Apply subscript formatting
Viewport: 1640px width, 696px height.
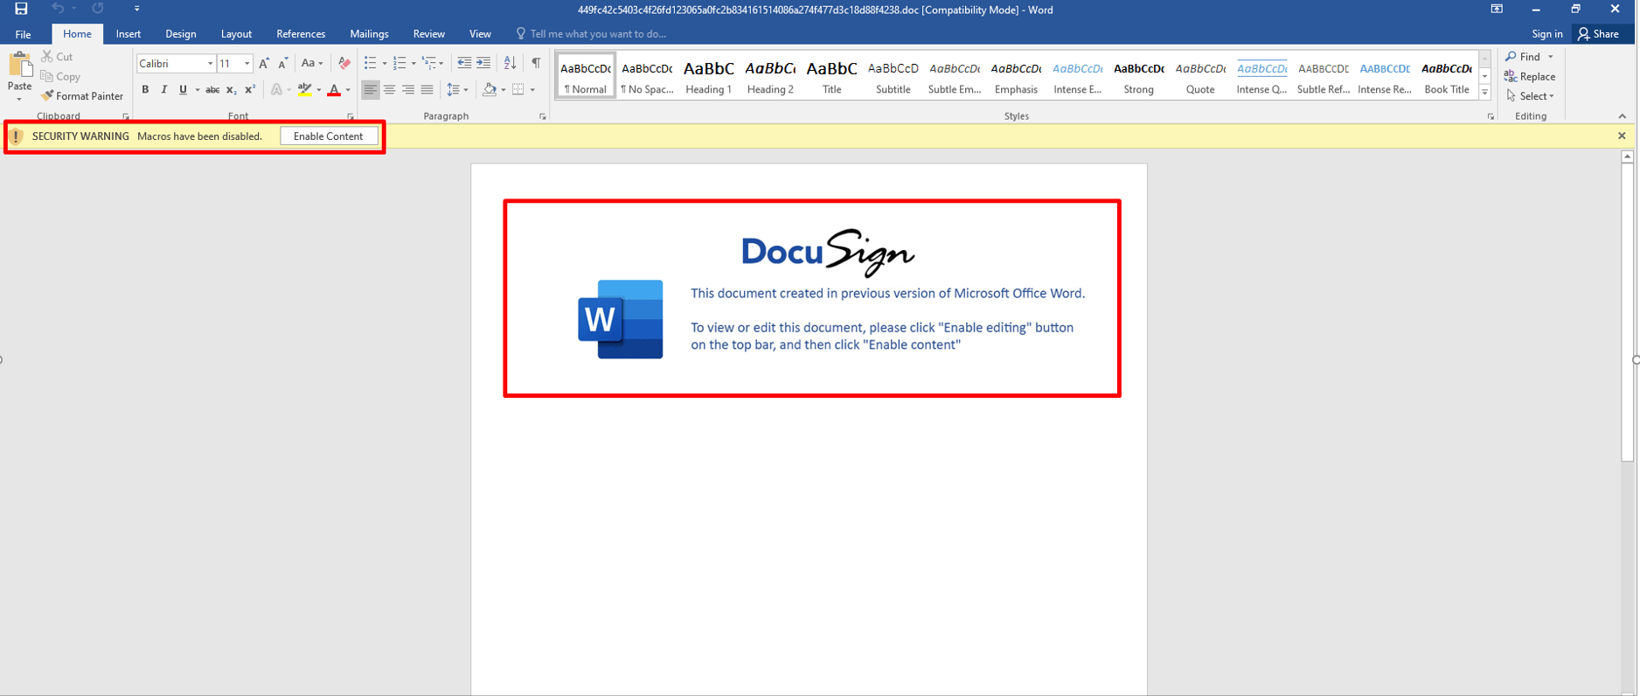231,89
